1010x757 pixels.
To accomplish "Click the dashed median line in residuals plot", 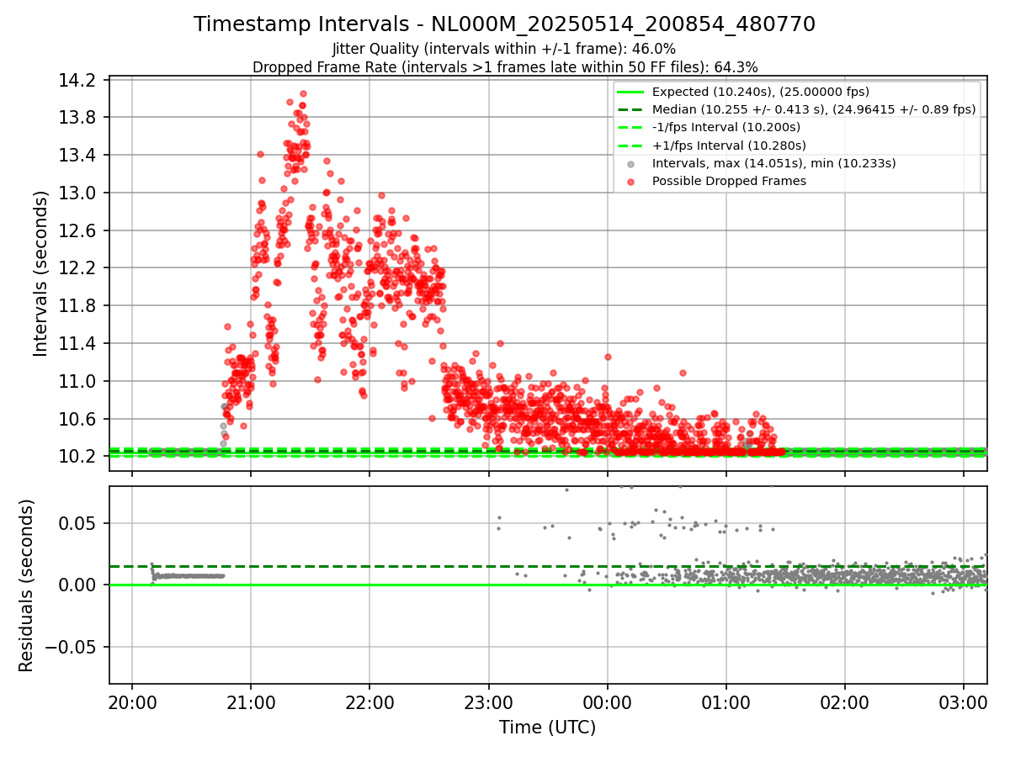I will (x=547, y=566).
